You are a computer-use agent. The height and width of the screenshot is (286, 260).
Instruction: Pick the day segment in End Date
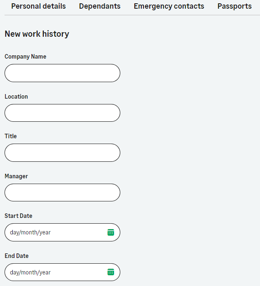coord(14,272)
